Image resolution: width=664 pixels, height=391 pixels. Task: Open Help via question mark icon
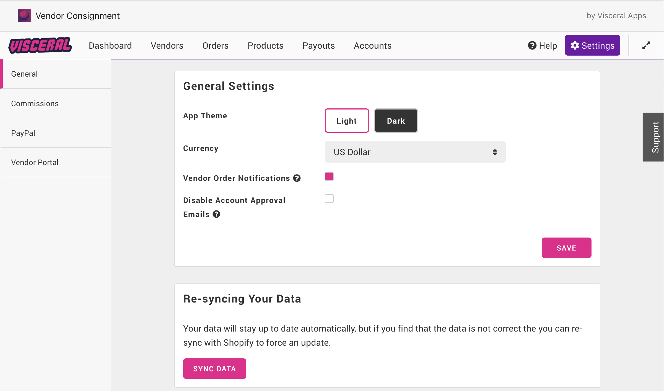click(x=532, y=45)
